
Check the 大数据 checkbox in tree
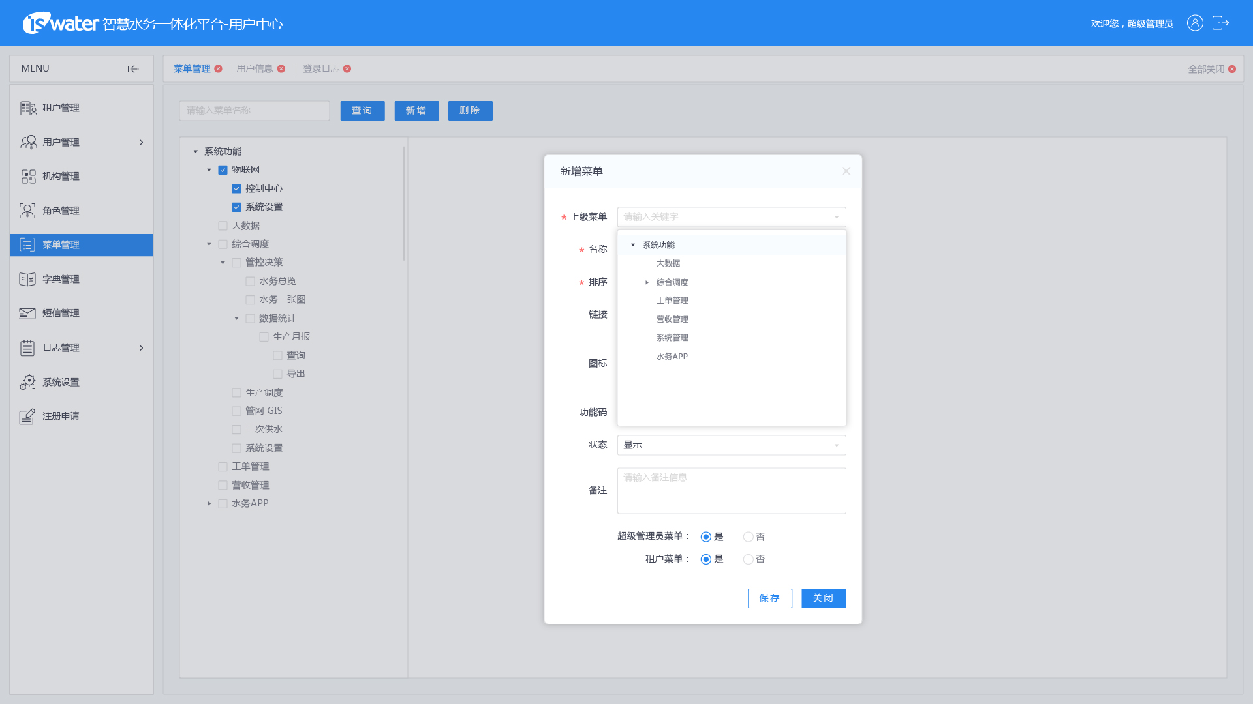tap(223, 226)
